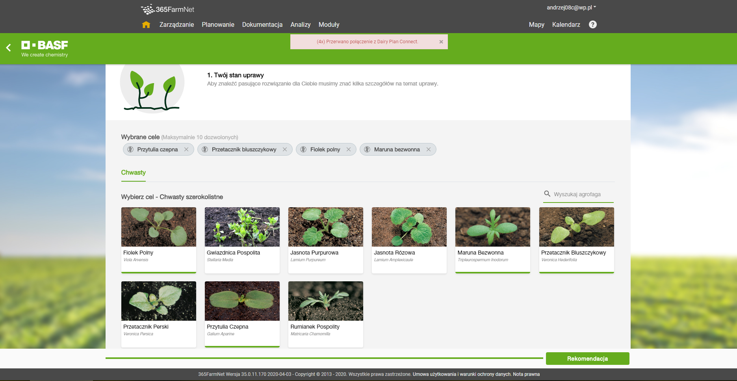Deselect the Fiołek Polny weed card
737x381 pixels.
coord(158,240)
